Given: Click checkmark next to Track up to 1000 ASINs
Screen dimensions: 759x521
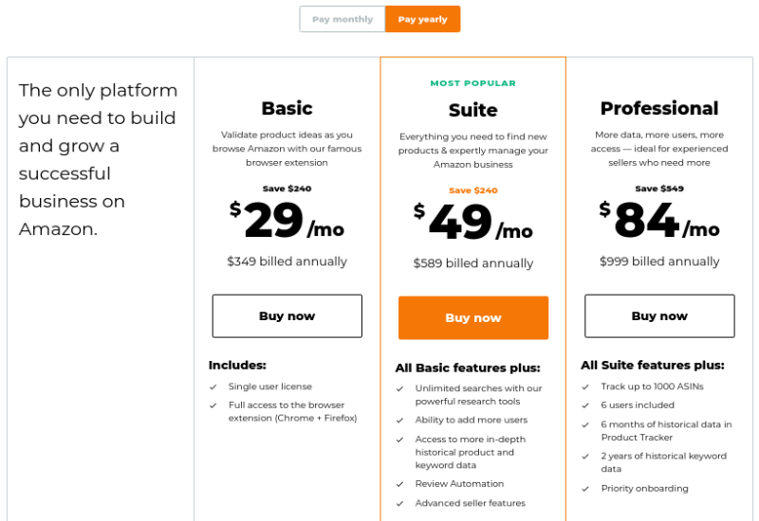Looking at the screenshot, I should 585,387.
